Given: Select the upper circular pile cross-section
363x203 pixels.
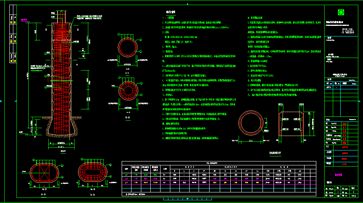Looking at the screenshot, I should (x=128, y=47).
